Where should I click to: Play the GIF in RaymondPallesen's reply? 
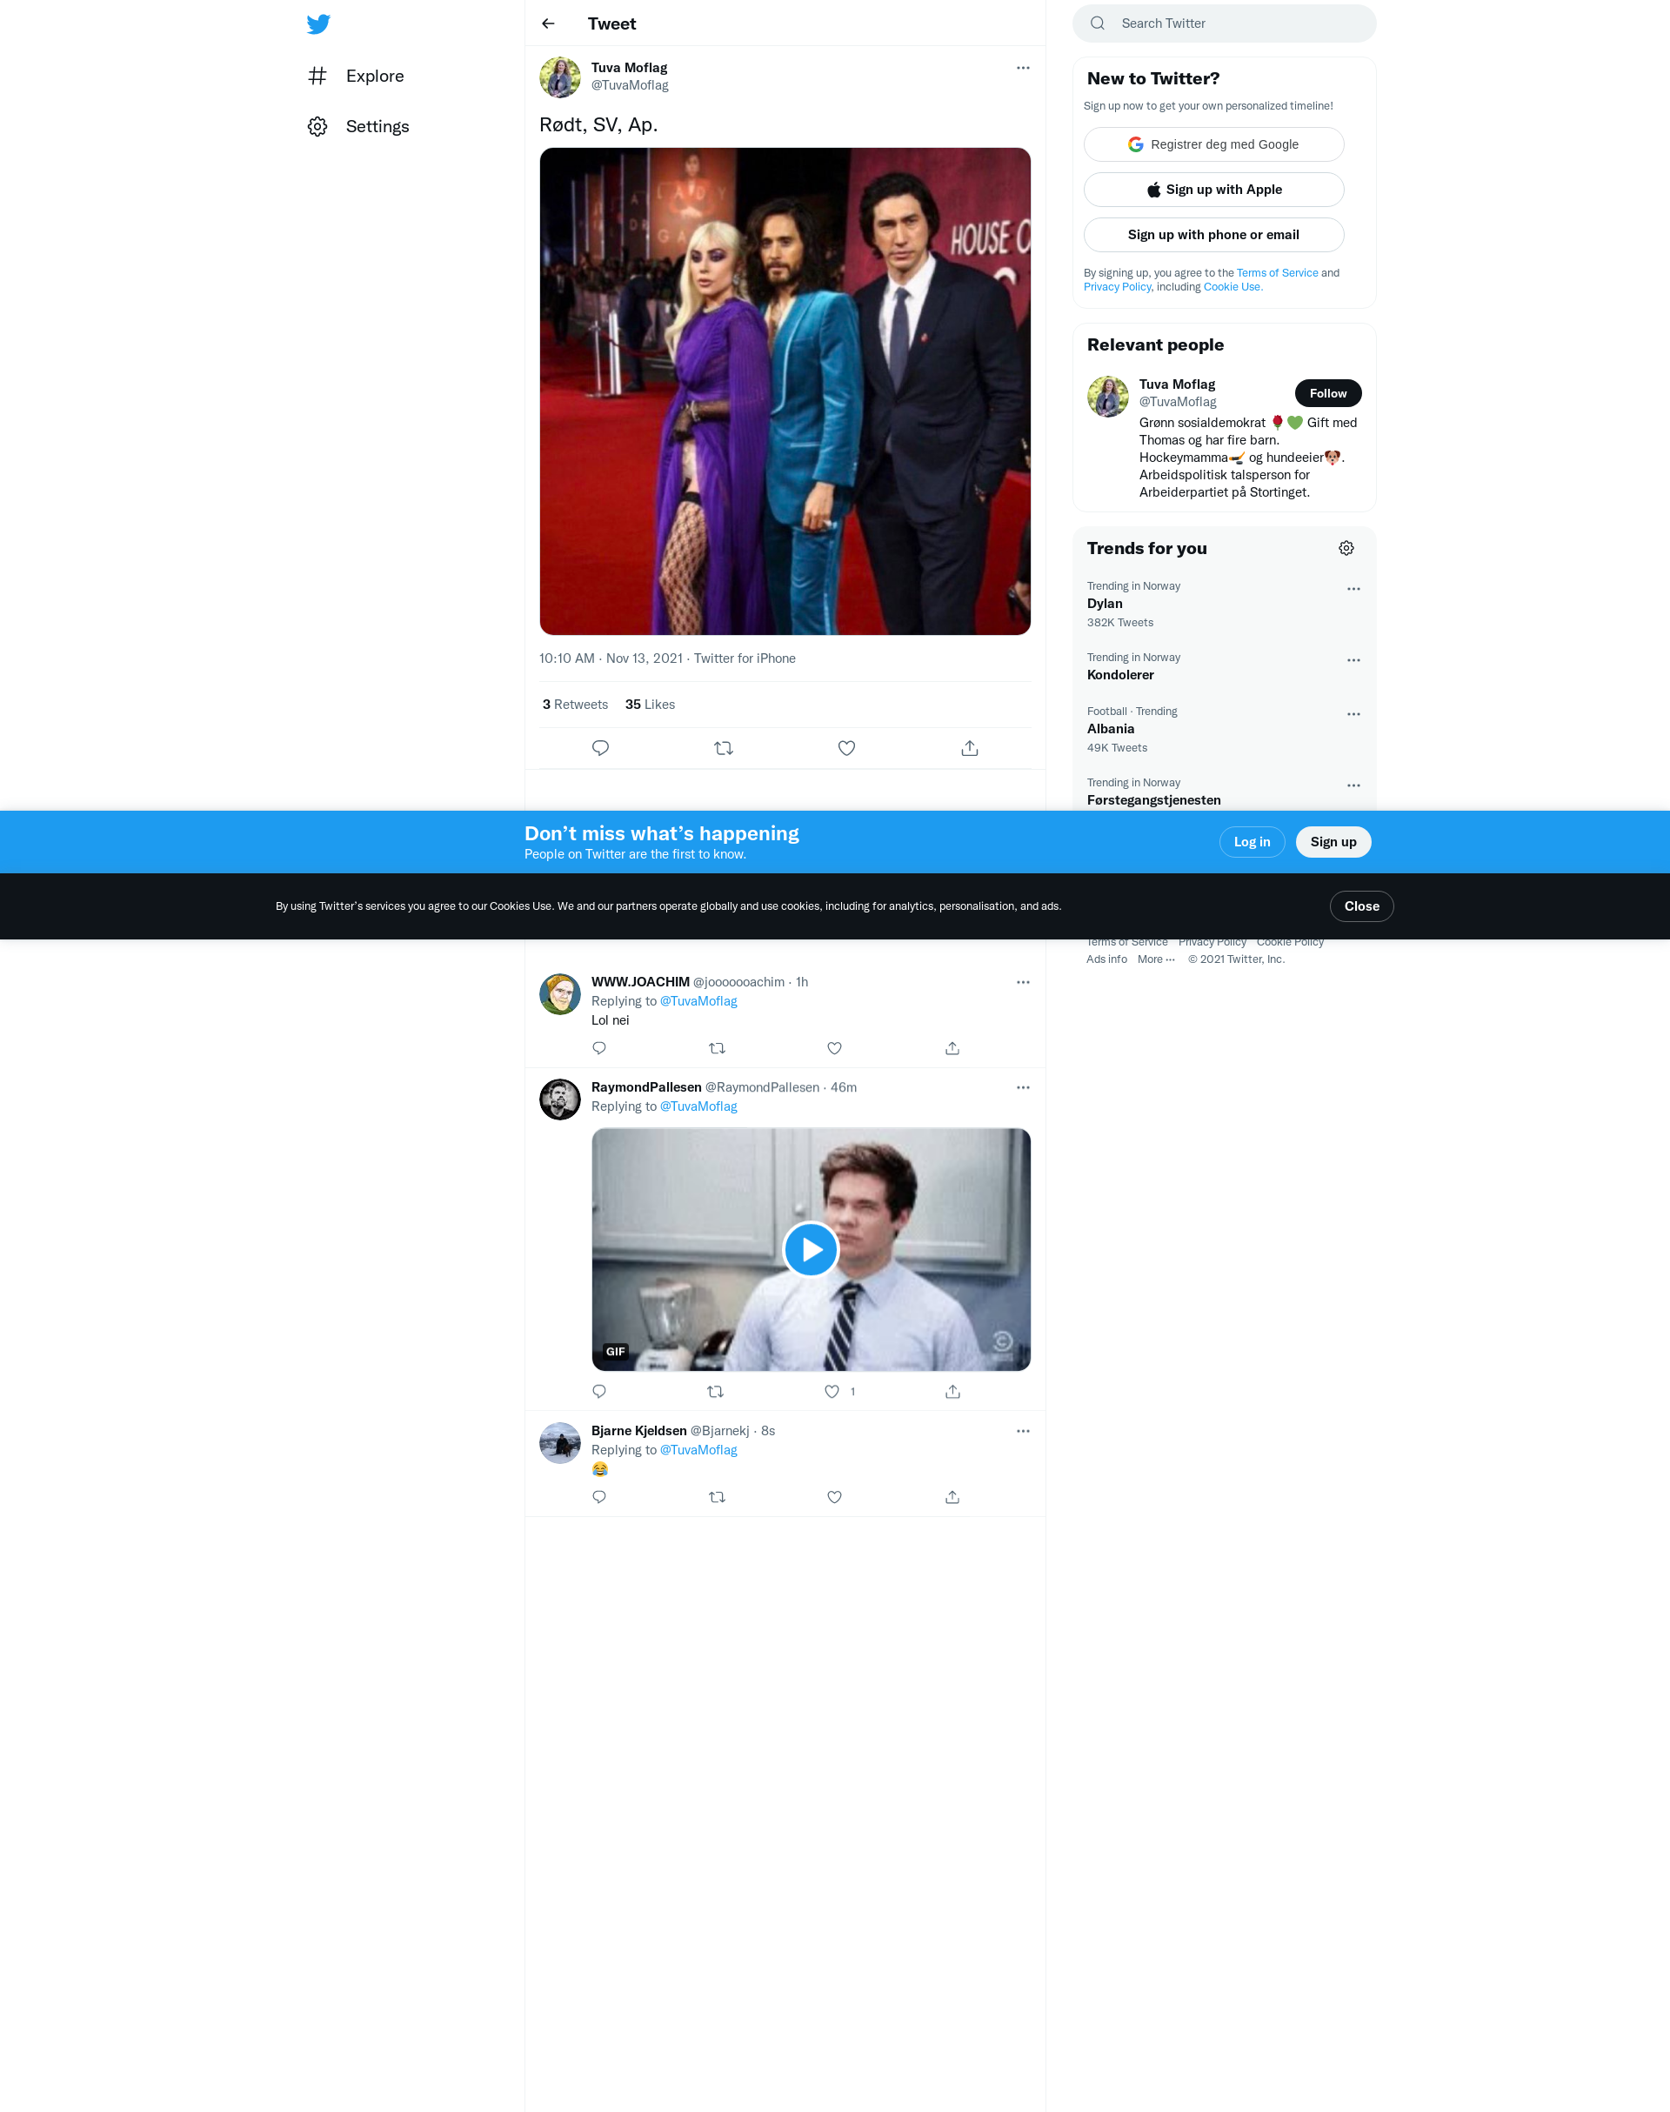811,1250
